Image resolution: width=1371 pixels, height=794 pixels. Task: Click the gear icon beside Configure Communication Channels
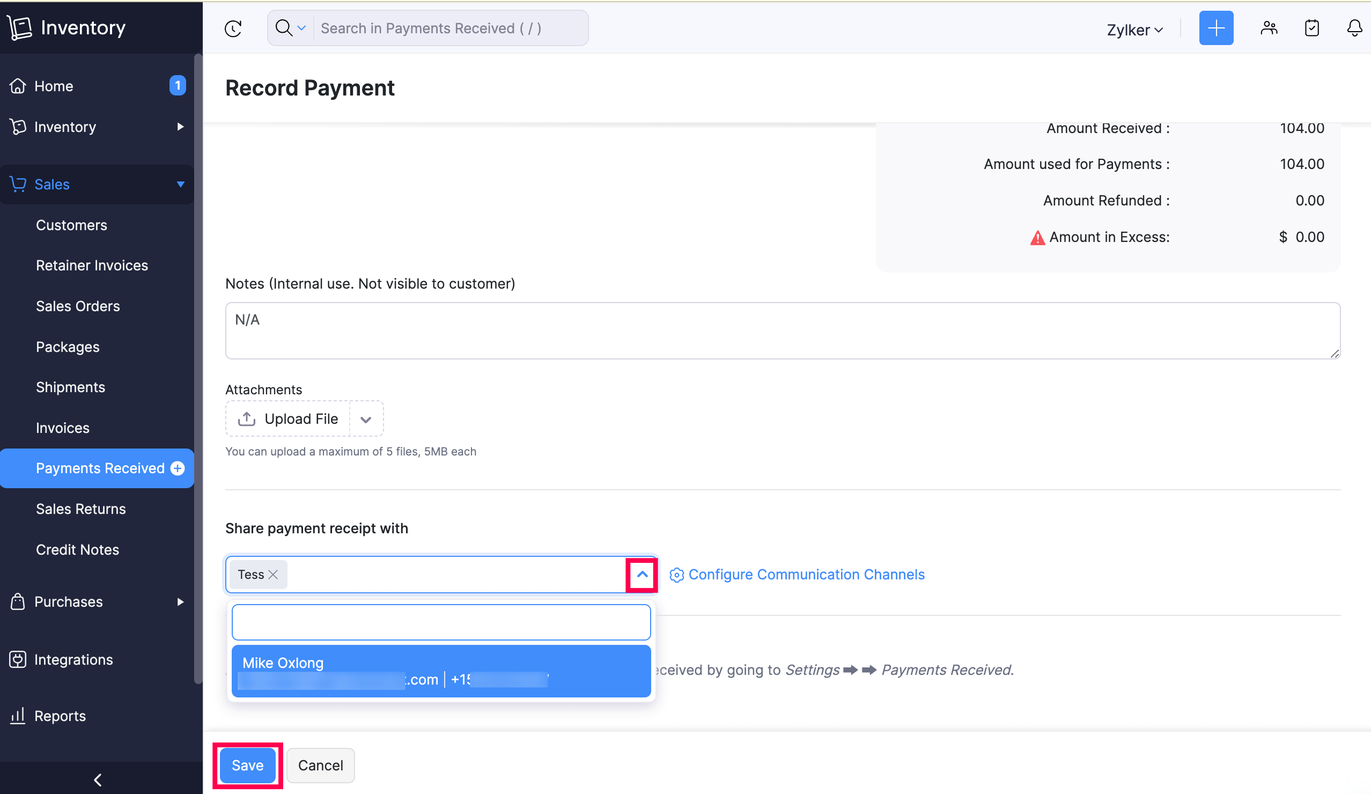click(676, 574)
